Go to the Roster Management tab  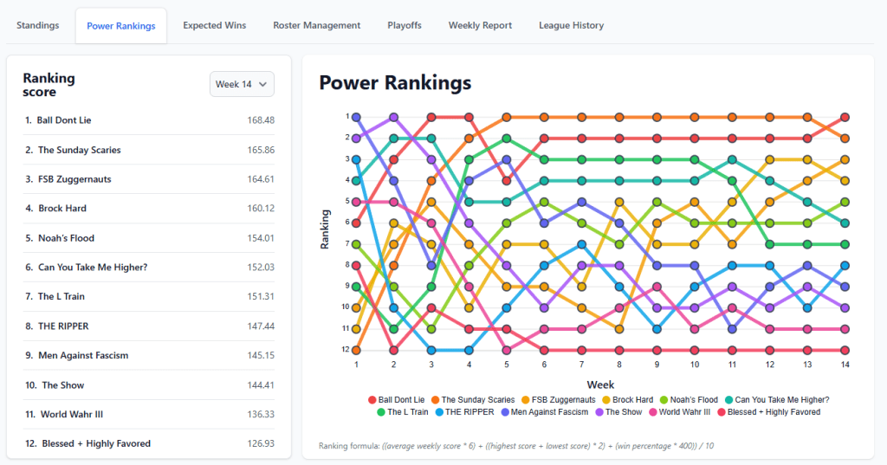(x=316, y=25)
